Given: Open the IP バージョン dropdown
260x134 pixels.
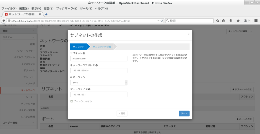Looking at the screenshot, I should 99,82.
